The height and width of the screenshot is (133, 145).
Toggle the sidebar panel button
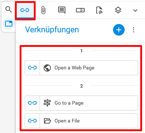click(x=9, y=24)
